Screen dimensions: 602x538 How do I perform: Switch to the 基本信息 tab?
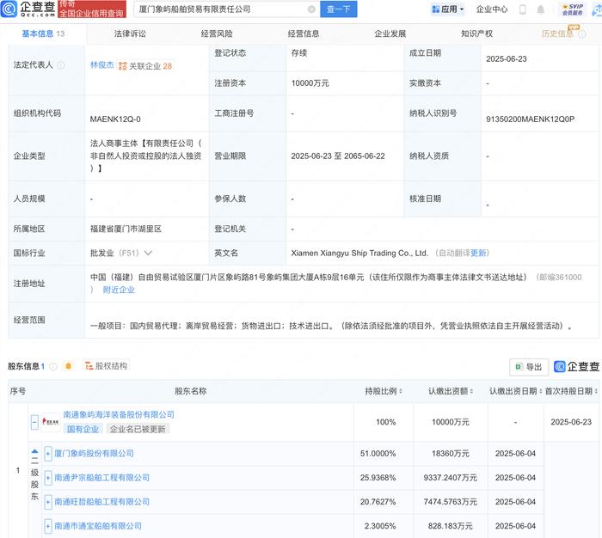(x=43, y=34)
